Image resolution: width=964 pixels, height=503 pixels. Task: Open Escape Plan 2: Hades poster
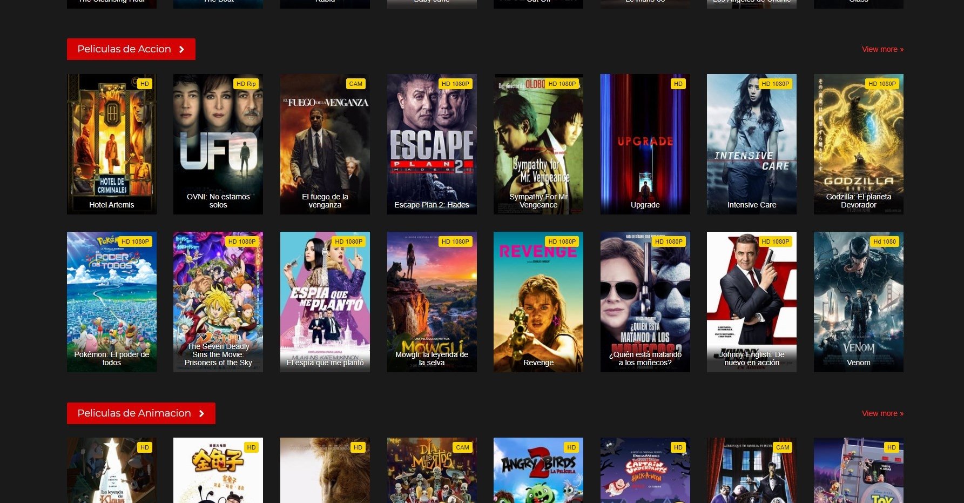[x=432, y=144]
